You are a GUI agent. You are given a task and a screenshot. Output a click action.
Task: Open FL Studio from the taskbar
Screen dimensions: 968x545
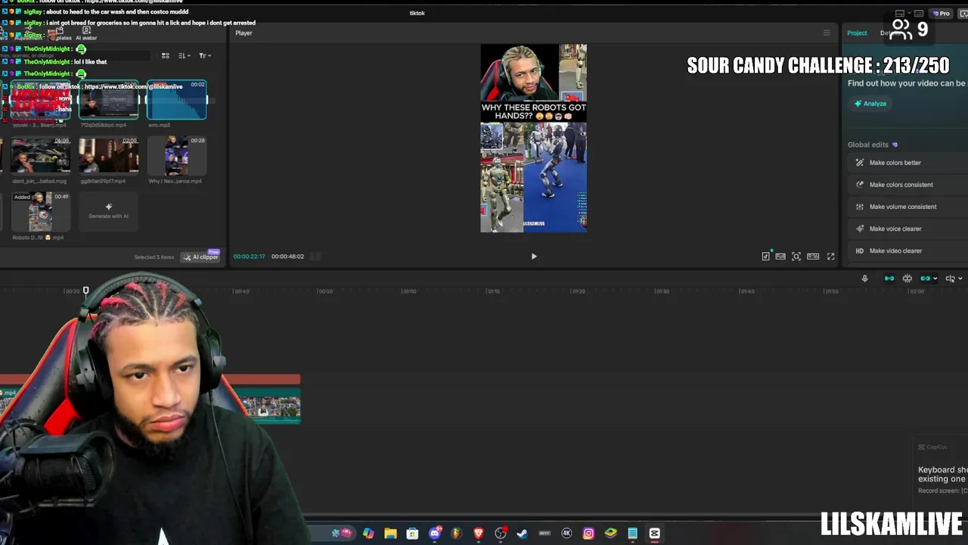(x=456, y=534)
